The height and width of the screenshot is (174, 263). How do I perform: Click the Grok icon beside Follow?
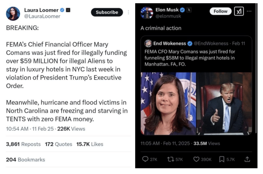tap(239, 11)
